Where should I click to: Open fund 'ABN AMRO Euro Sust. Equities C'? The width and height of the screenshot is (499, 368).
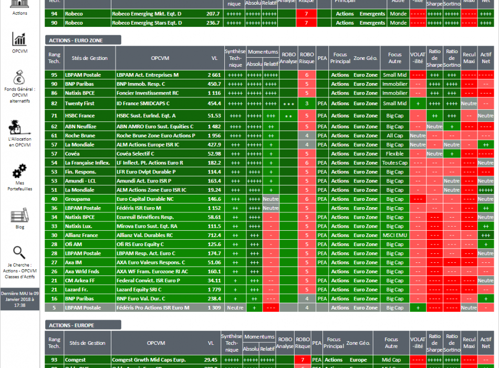[x=155, y=127]
